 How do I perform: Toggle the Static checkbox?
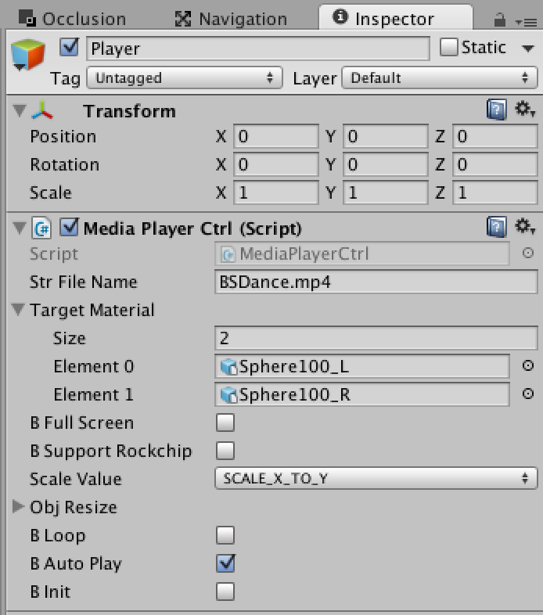[449, 47]
